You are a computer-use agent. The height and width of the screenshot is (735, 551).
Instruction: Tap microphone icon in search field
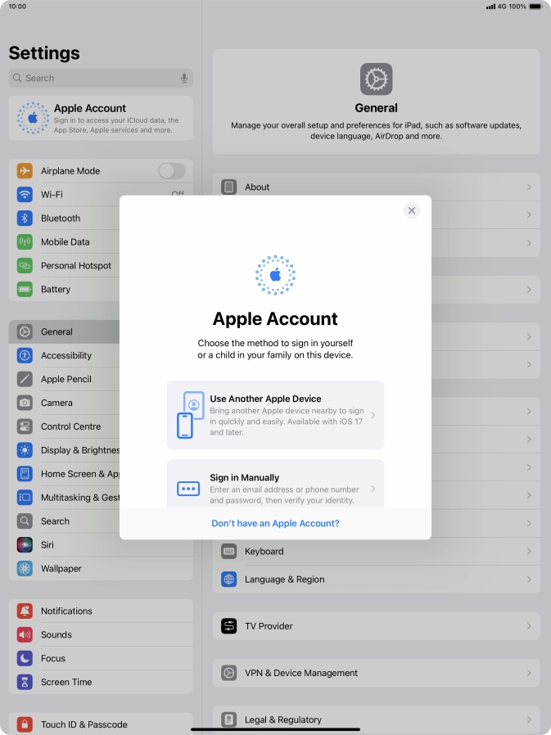point(184,79)
